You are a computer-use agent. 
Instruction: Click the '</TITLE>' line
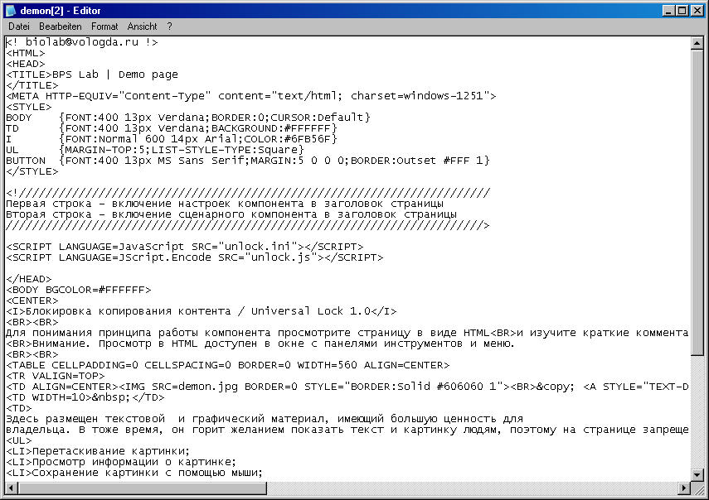pos(32,85)
